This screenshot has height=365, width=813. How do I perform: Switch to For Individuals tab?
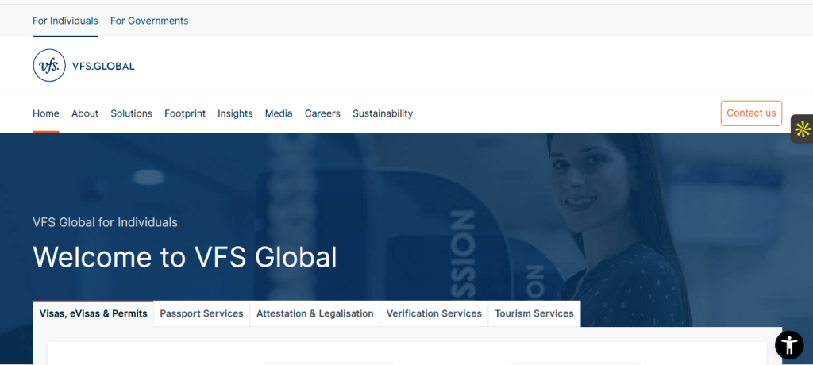65,21
